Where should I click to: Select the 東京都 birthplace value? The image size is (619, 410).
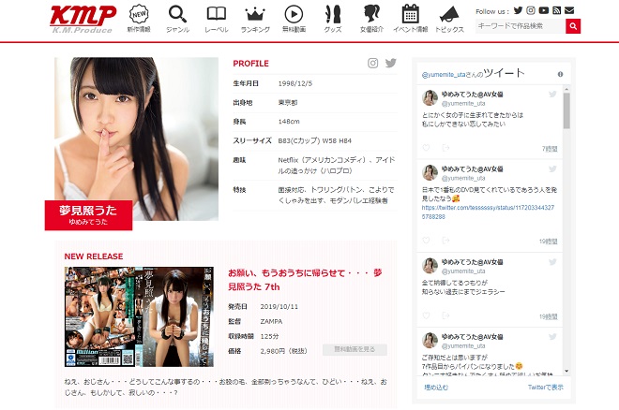click(287, 102)
